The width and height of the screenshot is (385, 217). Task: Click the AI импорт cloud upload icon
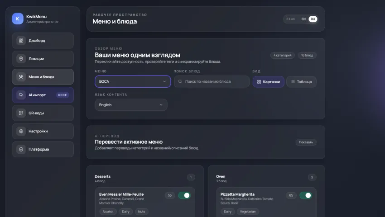point(21,95)
